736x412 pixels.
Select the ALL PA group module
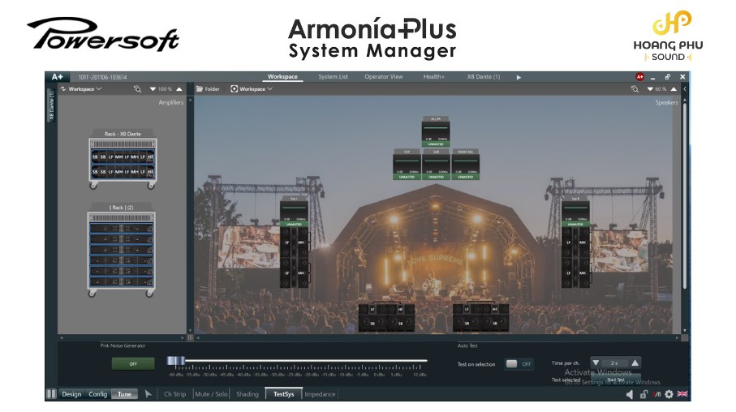(x=436, y=132)
